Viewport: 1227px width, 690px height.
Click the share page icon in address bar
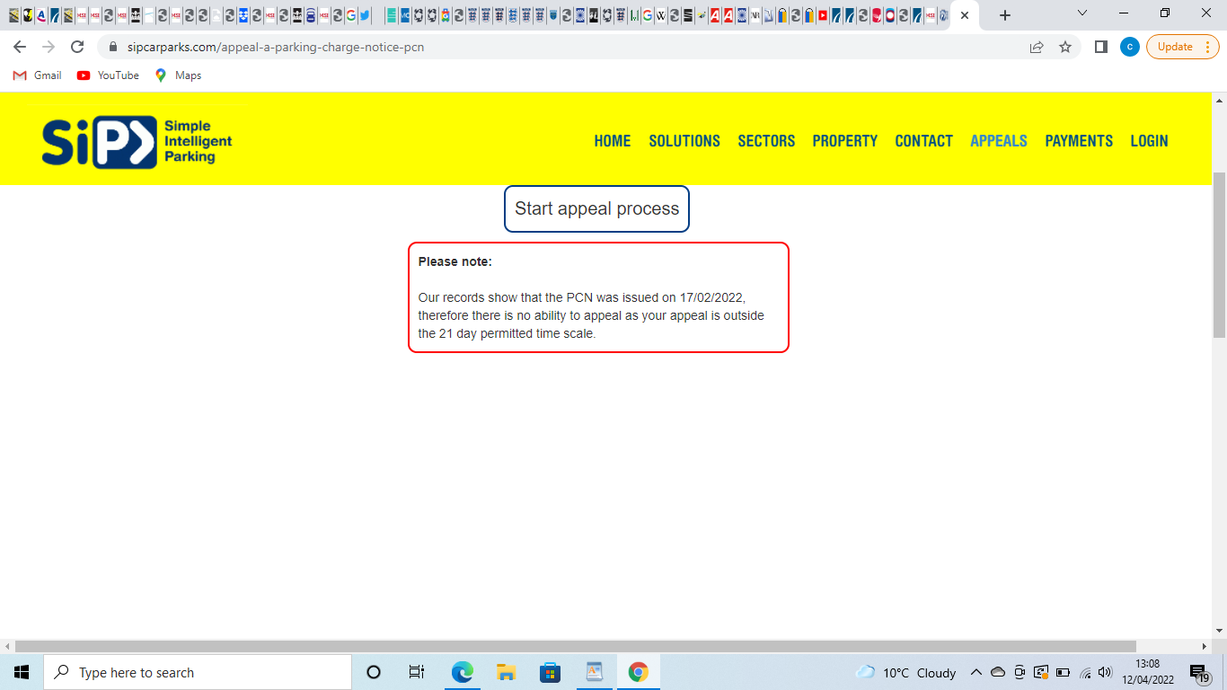pyautogui.click(x=1037, y=47)
